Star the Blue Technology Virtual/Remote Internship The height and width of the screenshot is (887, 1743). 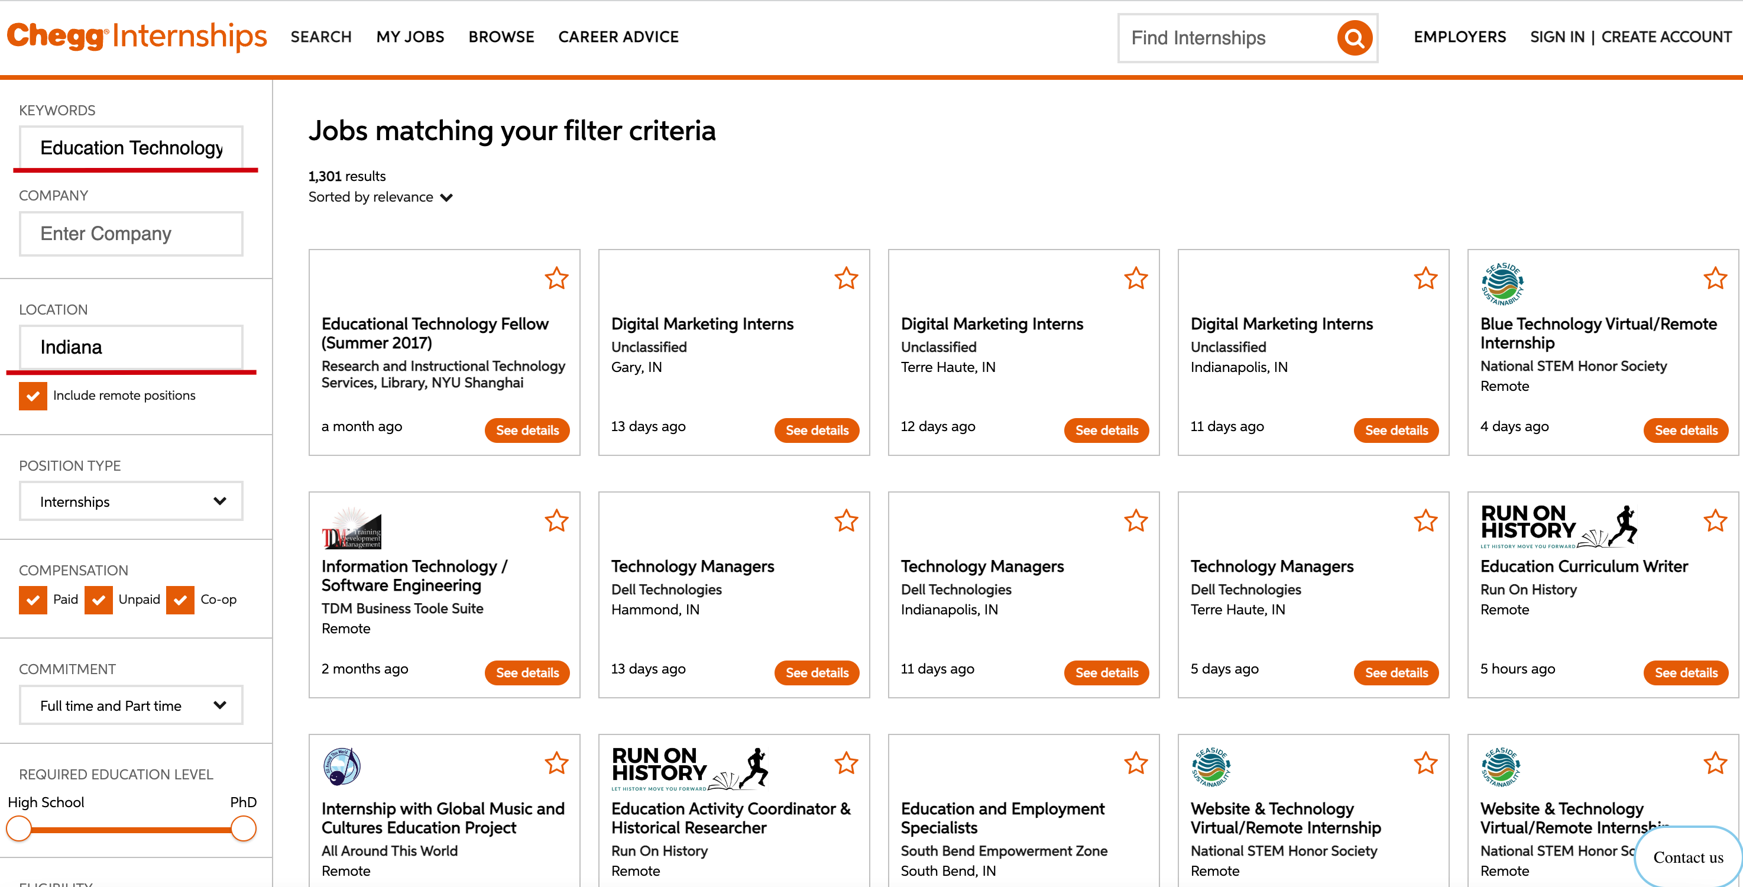point(1715,278)
